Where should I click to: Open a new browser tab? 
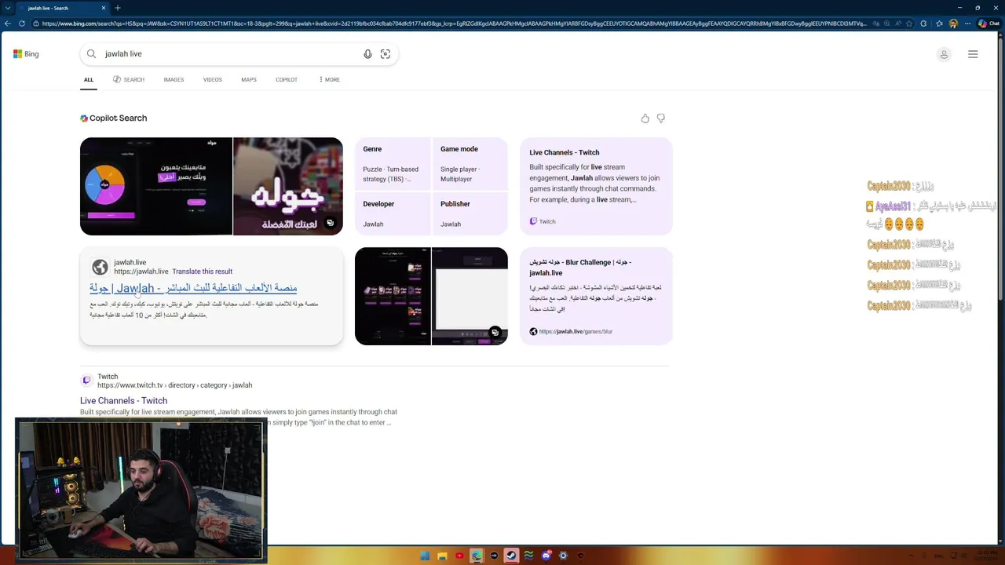[117, 8]
